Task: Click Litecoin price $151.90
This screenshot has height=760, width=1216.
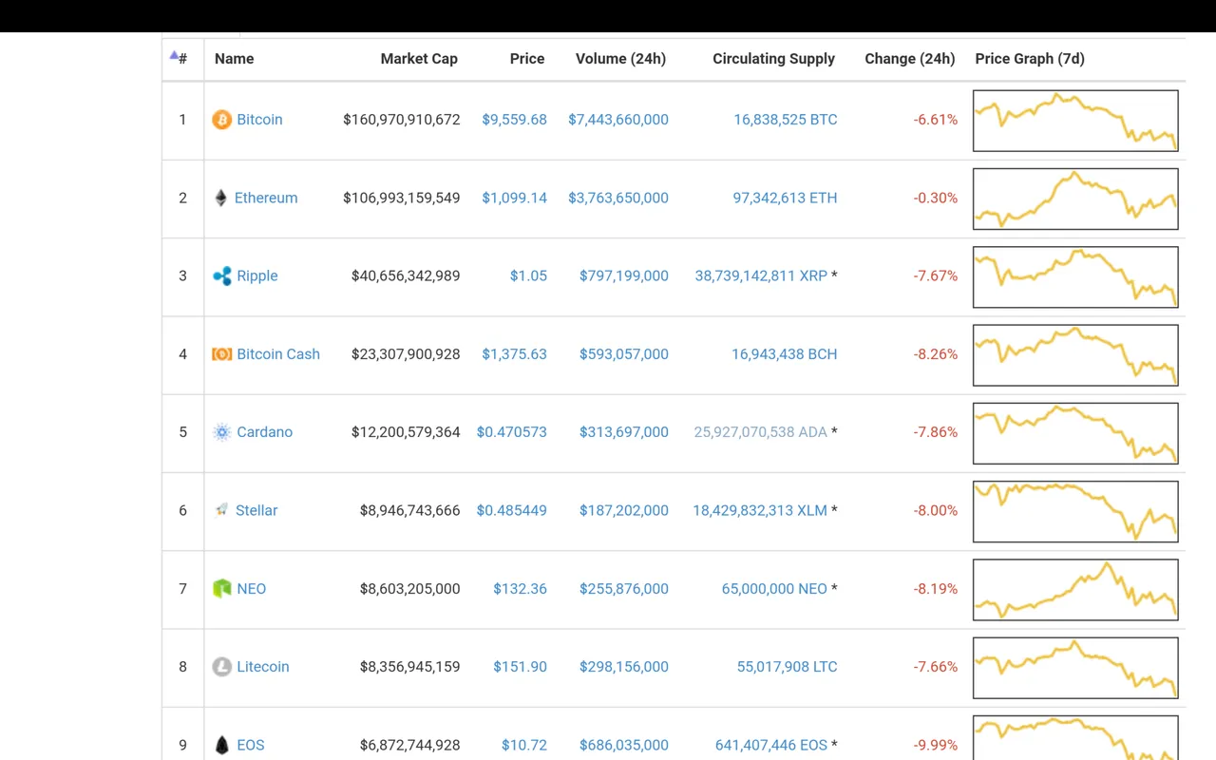Action: point(520,667)
